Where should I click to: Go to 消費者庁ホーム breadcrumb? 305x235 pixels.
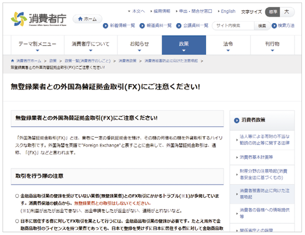coord(28,61)
